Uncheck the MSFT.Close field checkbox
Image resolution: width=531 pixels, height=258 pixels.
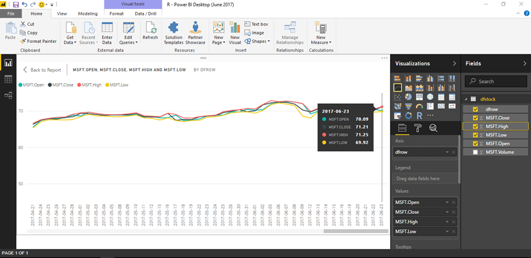[x=475, y=118]
